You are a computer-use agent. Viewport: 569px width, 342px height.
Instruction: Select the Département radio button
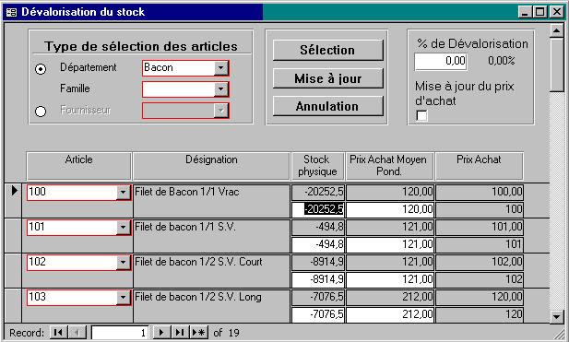coord(41,69)
